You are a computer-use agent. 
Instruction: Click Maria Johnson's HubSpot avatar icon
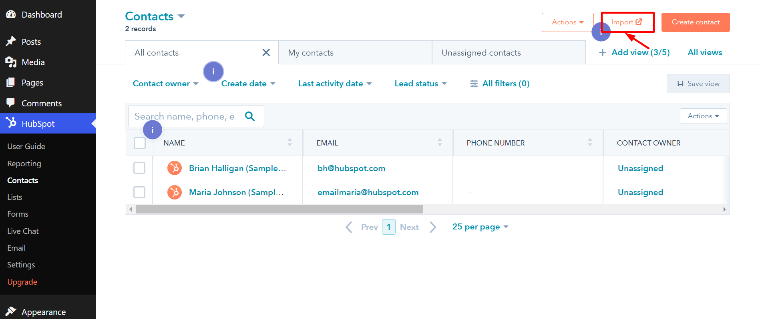[x=175, y=192]
